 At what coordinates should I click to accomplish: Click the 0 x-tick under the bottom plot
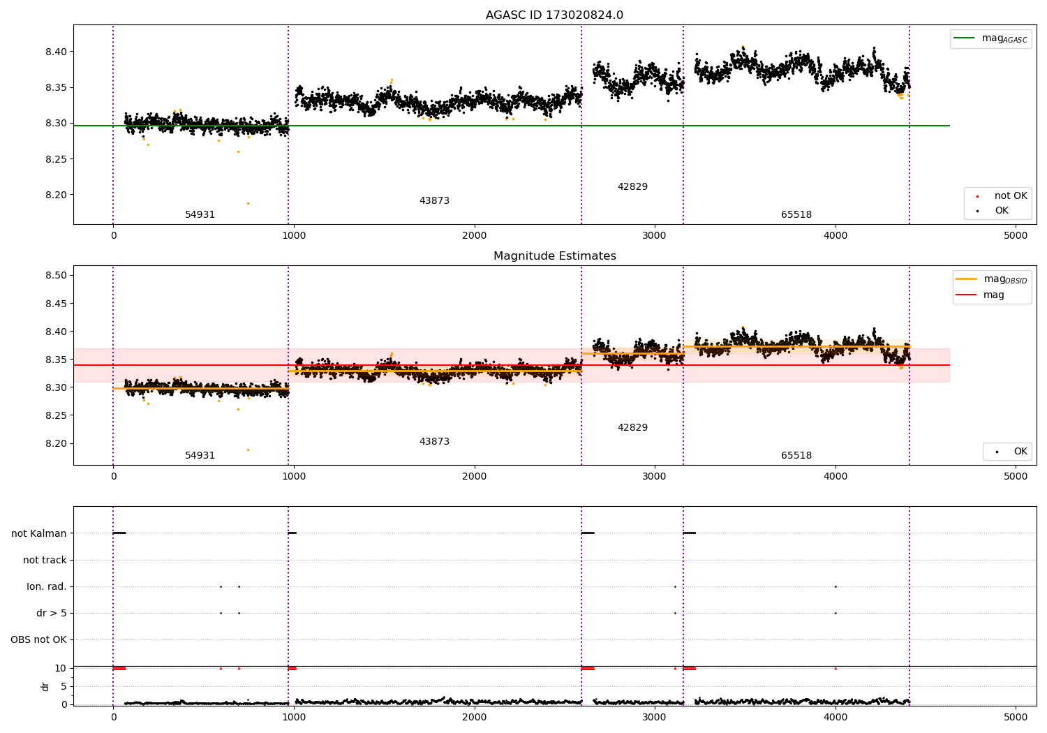click(x=113, y=717)
